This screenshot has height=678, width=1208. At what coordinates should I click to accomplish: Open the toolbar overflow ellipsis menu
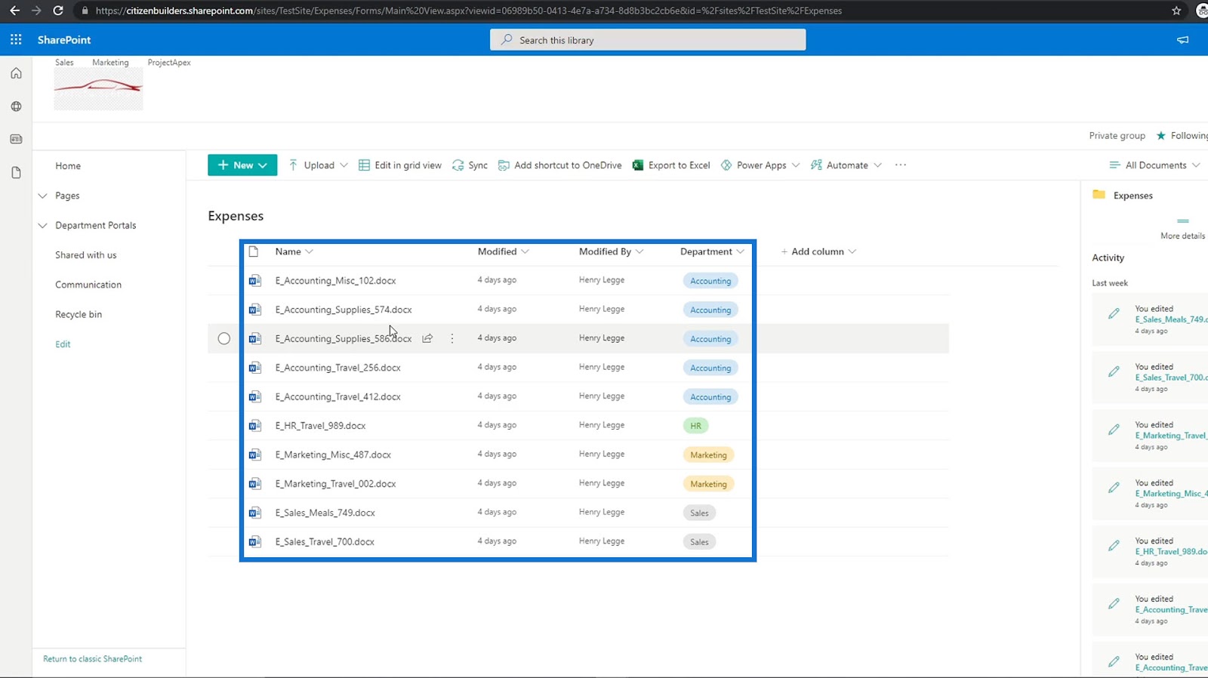[901, 165]
